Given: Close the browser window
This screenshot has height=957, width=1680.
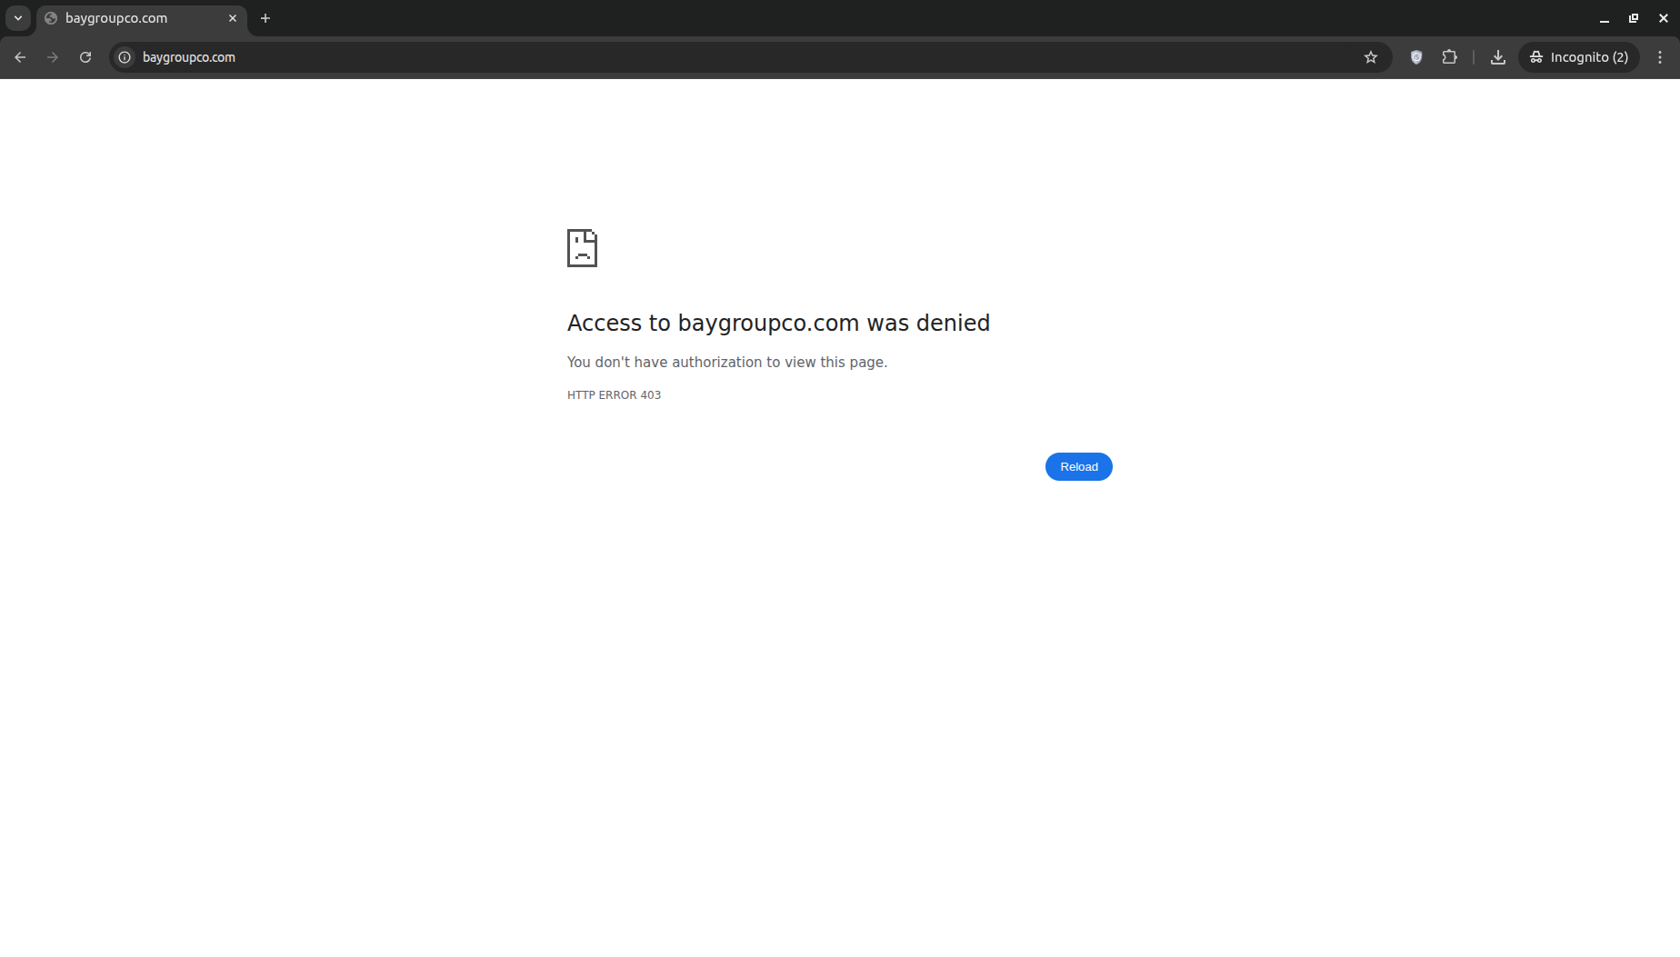Looking at the screenshot, I should pyautogui.click(x=1664, y=18).
